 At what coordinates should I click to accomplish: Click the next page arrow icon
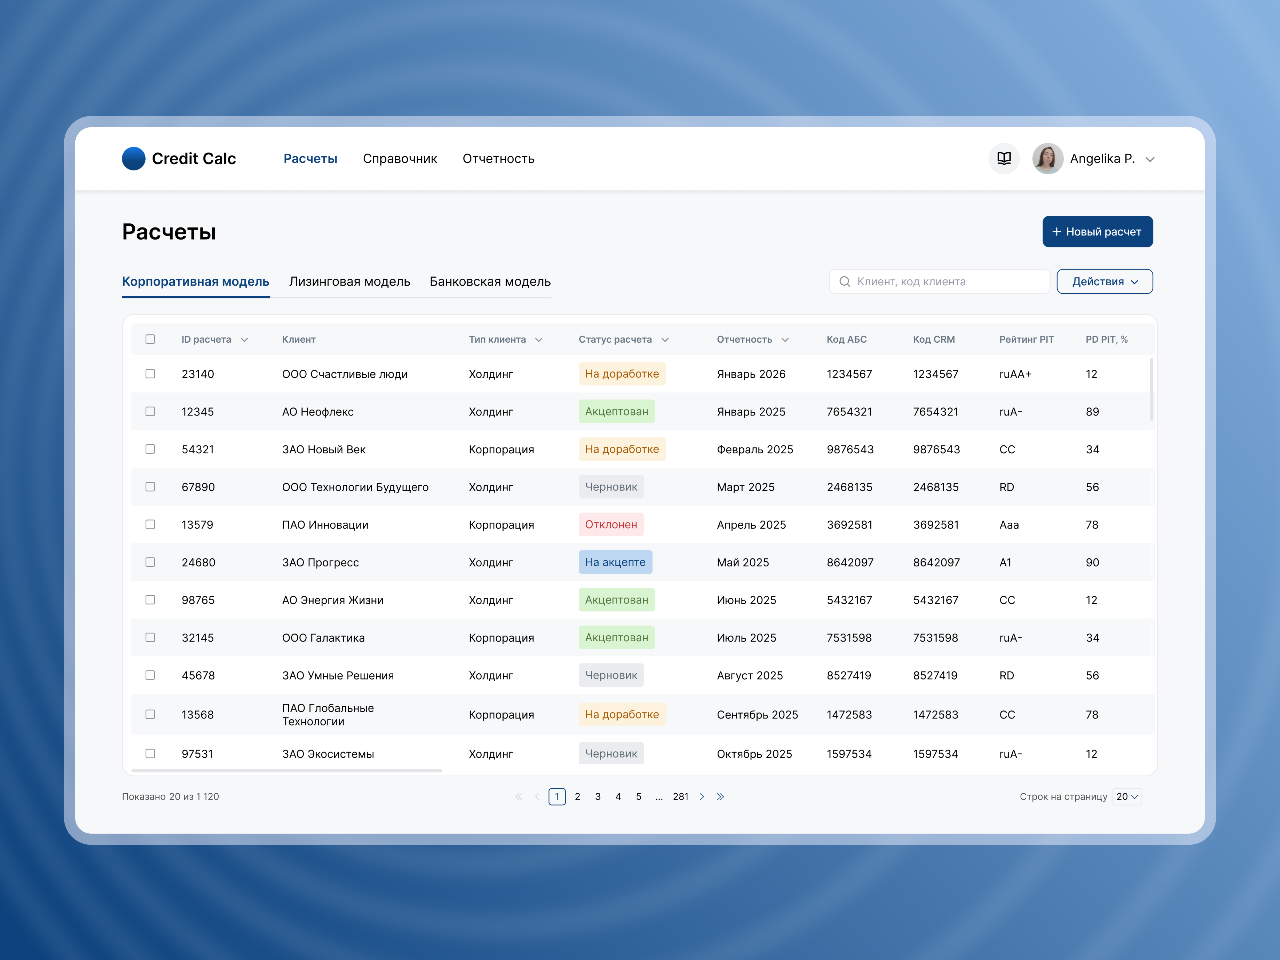click(702, 796)
